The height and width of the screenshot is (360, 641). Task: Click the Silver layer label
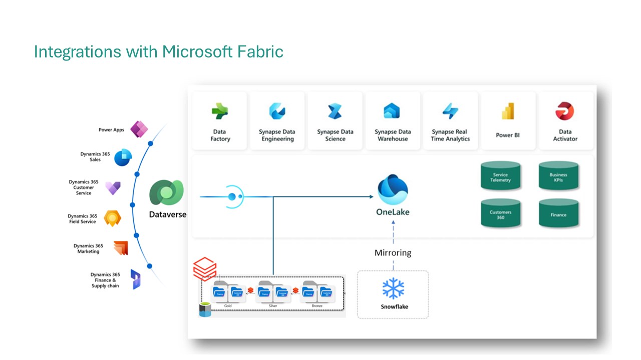(x=273, y=305)
